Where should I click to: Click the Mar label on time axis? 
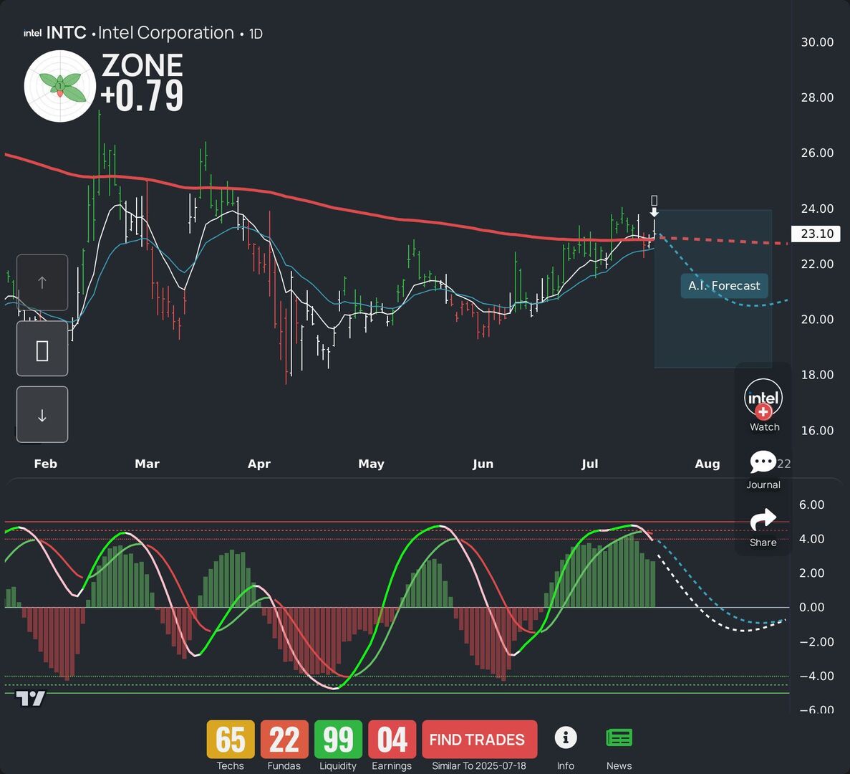coord(147,464)
